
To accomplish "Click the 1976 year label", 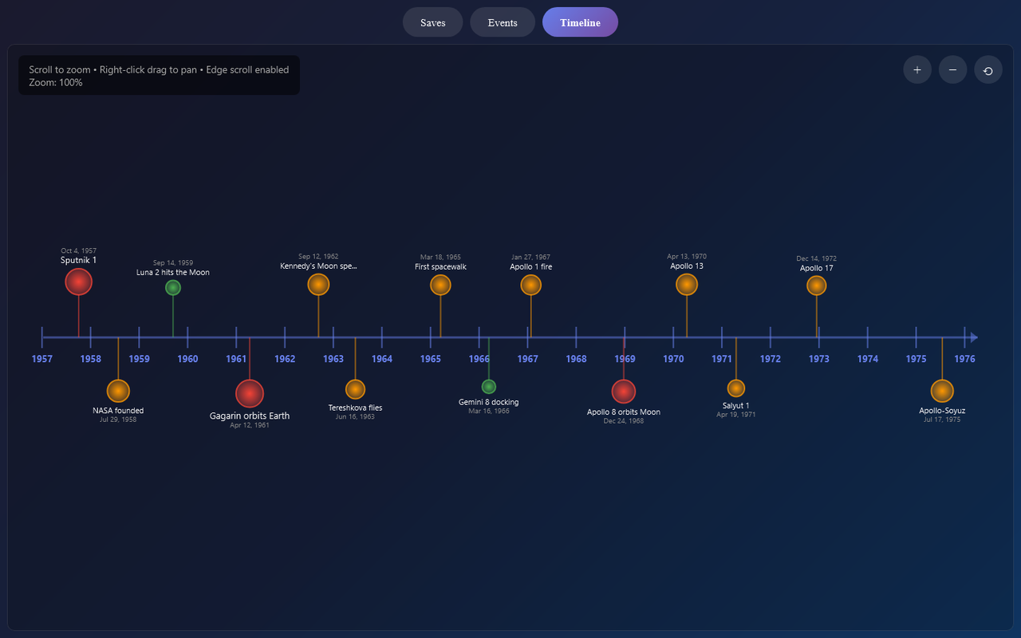I will [x=964, y=359].
